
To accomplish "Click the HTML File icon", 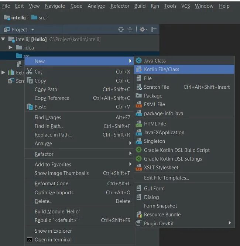I will point(139,124).
